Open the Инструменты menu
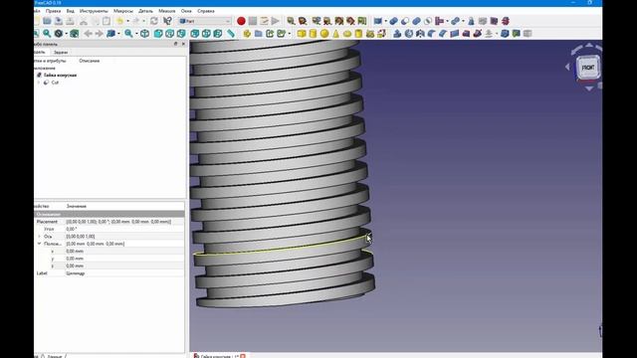Viewport: 637px width, 358px height. [94, 11]
